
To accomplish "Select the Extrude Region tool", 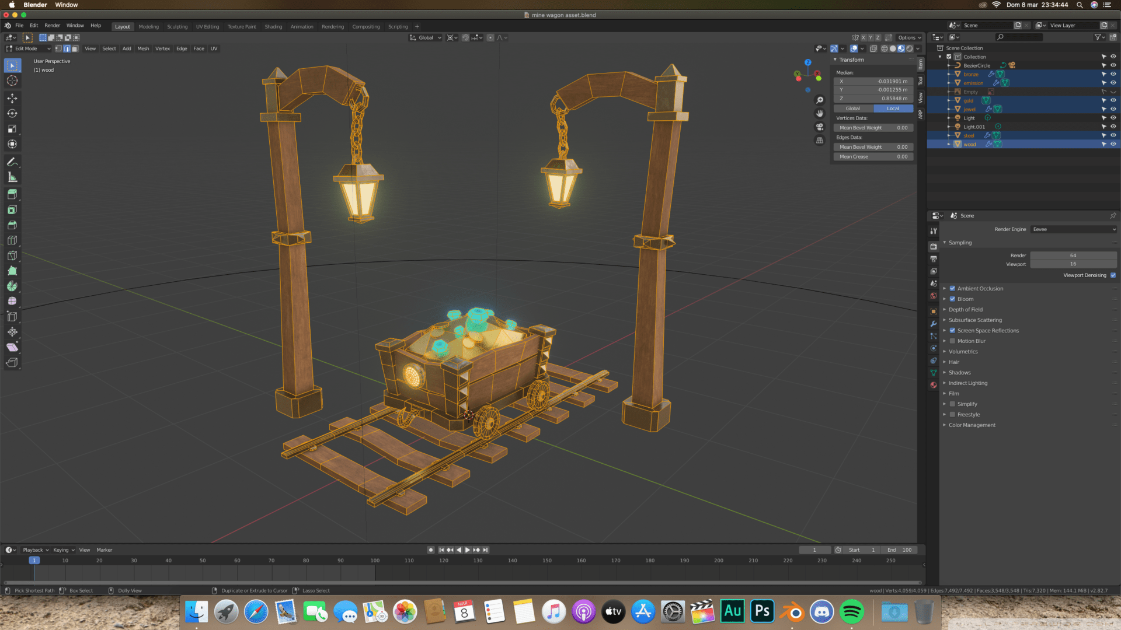I will pos(12,194).
